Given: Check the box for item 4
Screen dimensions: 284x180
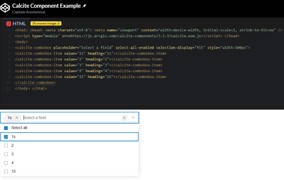Looking at the screenshot, I should [6, 163].
